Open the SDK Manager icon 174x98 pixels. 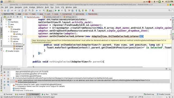coord(83,11)
